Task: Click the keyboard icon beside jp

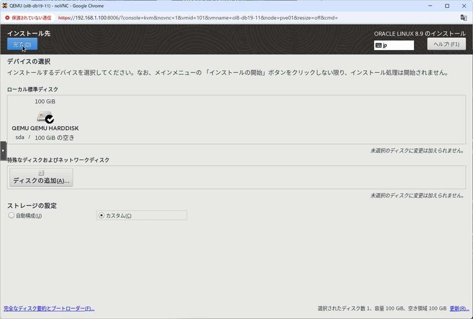Action: click(378, 46)
